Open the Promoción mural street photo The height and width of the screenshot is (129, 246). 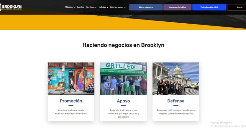[x=71, y=79]
